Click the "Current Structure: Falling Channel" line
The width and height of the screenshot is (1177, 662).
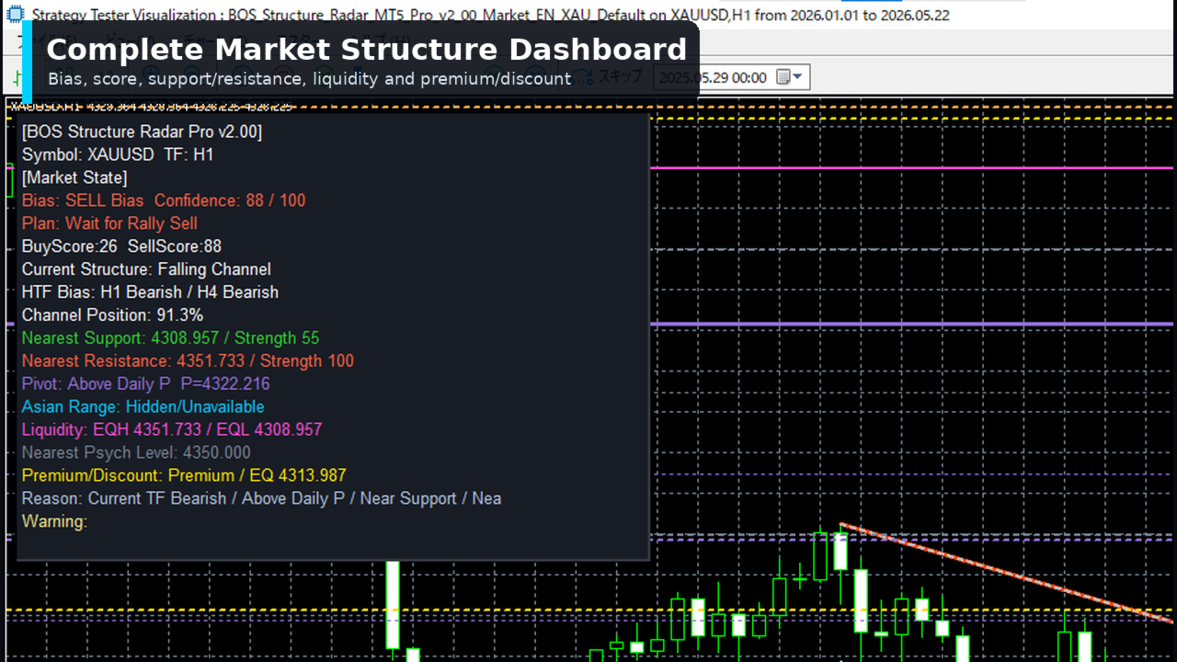[146, 269]
